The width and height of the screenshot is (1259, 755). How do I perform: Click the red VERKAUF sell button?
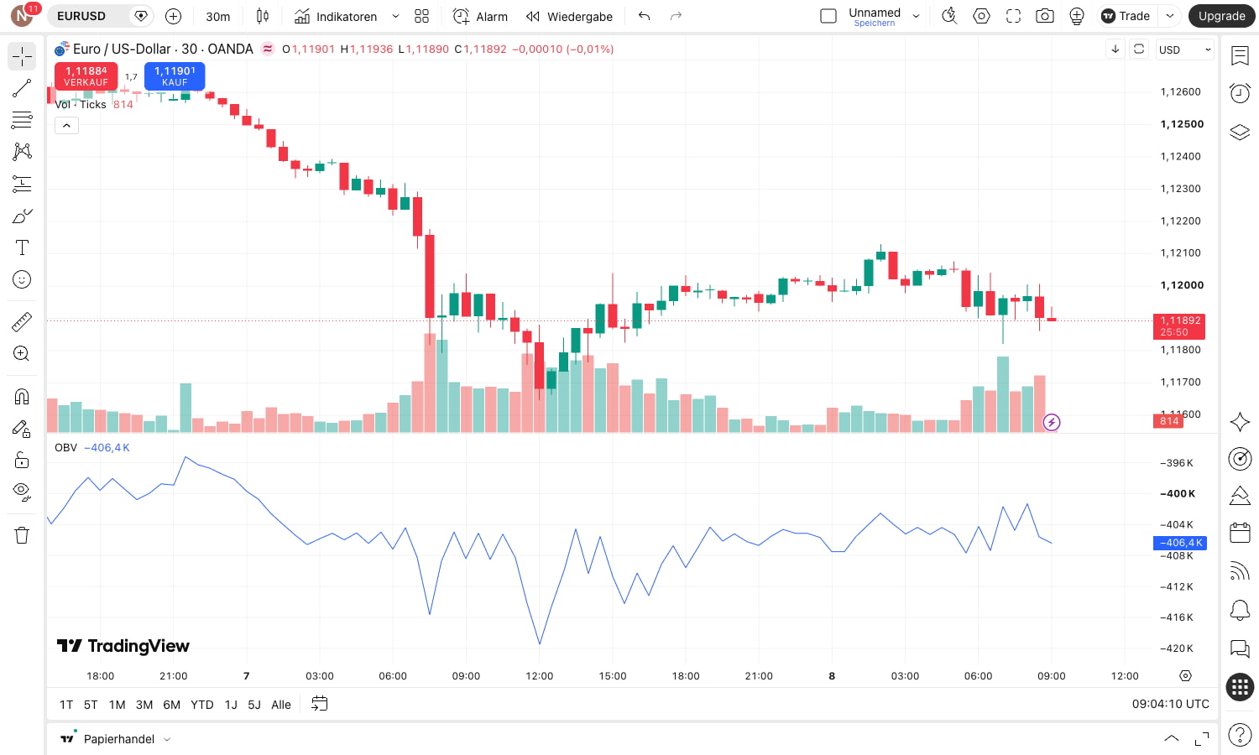[x=86, y=75]
